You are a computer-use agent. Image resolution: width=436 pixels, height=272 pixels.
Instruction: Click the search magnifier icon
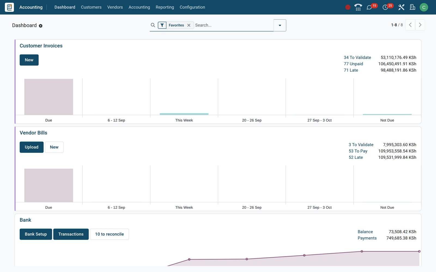coord(153,25)
